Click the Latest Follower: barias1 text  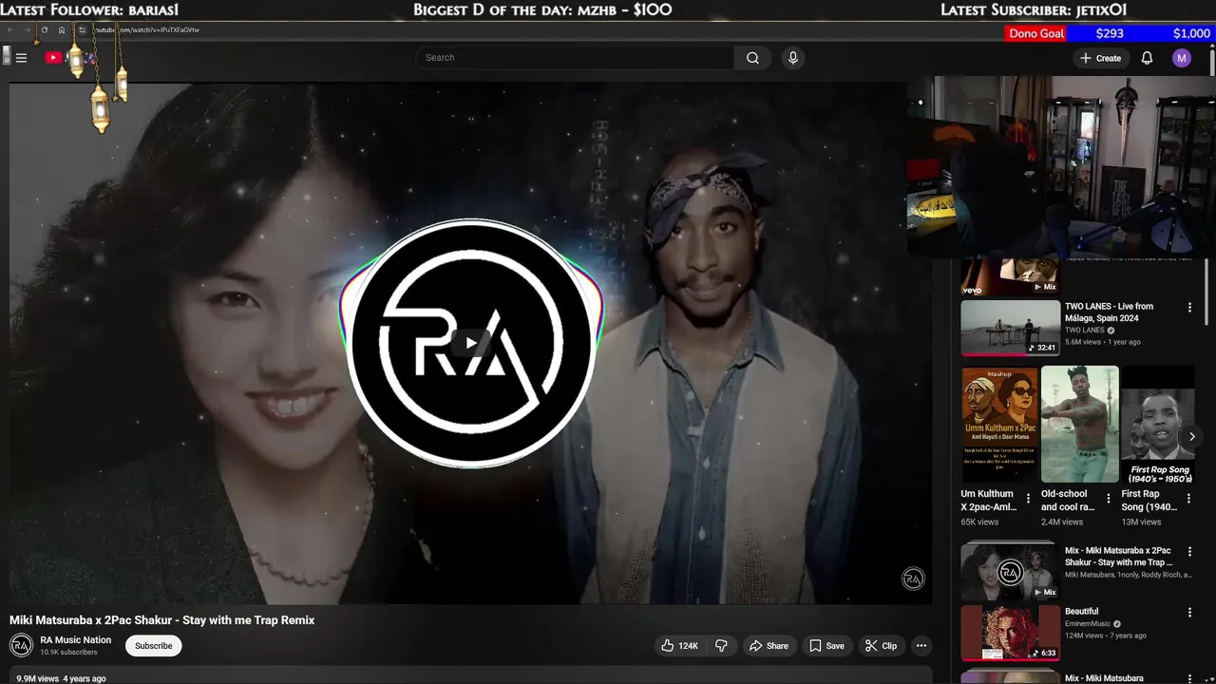pyautogui.click(x=89, y=10)
